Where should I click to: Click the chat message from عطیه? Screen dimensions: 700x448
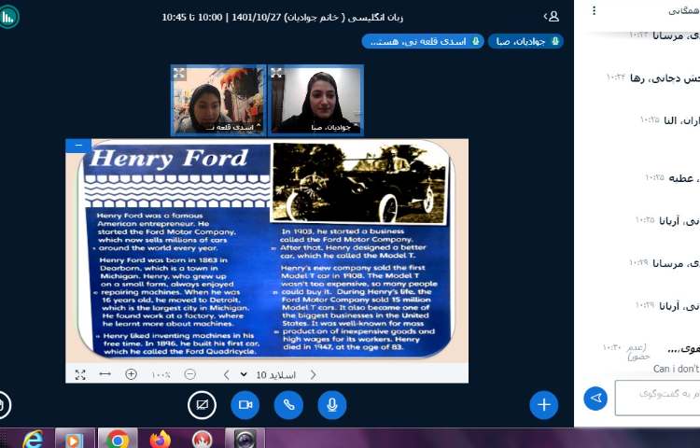tap(672, 178)
